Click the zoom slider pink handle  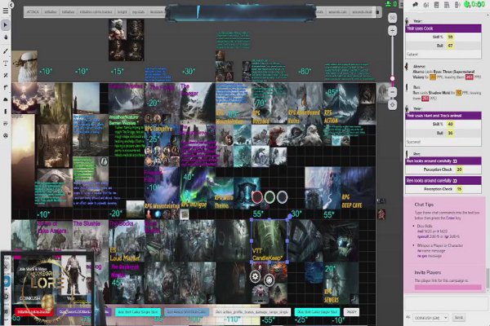pyautogui.click(x=393, y=78)
